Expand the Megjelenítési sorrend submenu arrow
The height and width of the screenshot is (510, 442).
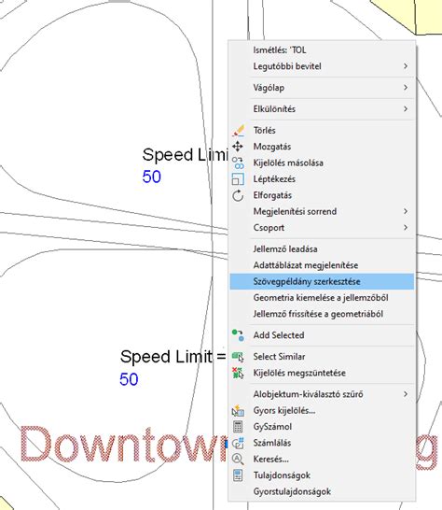pyautogui.click(x=406, y=211)
